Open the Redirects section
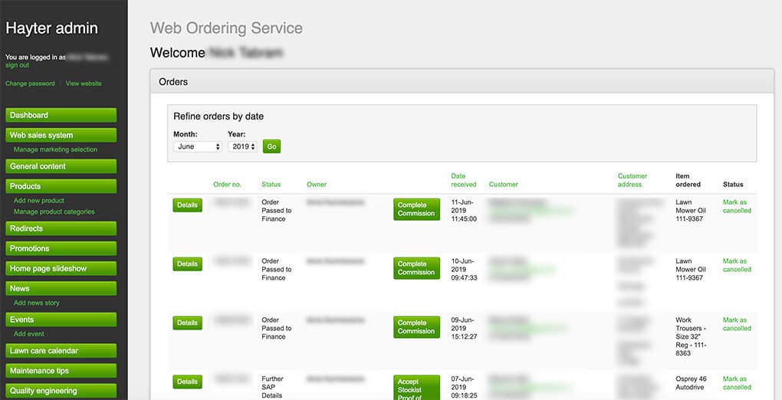The width and height of the screenshot is (782, 400). coord(61,228)
